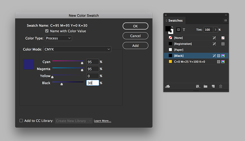Click the add swatch to CC library cloud icon
Image resolution: width=245 pixels, height=141 pixels.
167,86
